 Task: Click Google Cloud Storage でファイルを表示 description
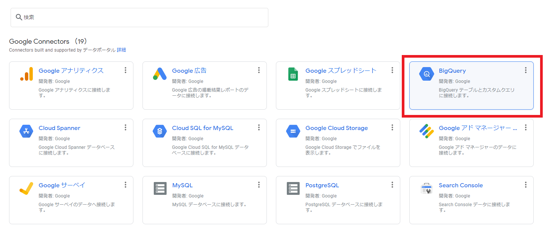pos(343,150)
